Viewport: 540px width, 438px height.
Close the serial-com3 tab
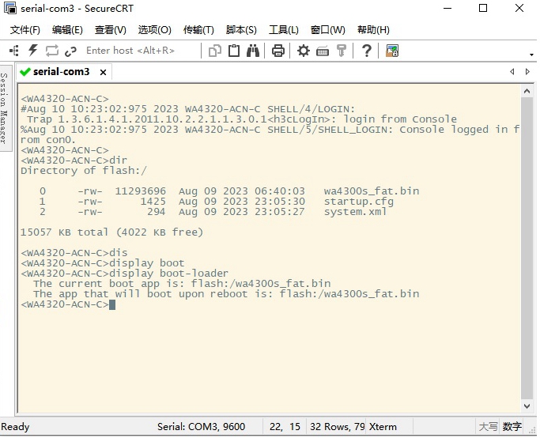(103, 72)
